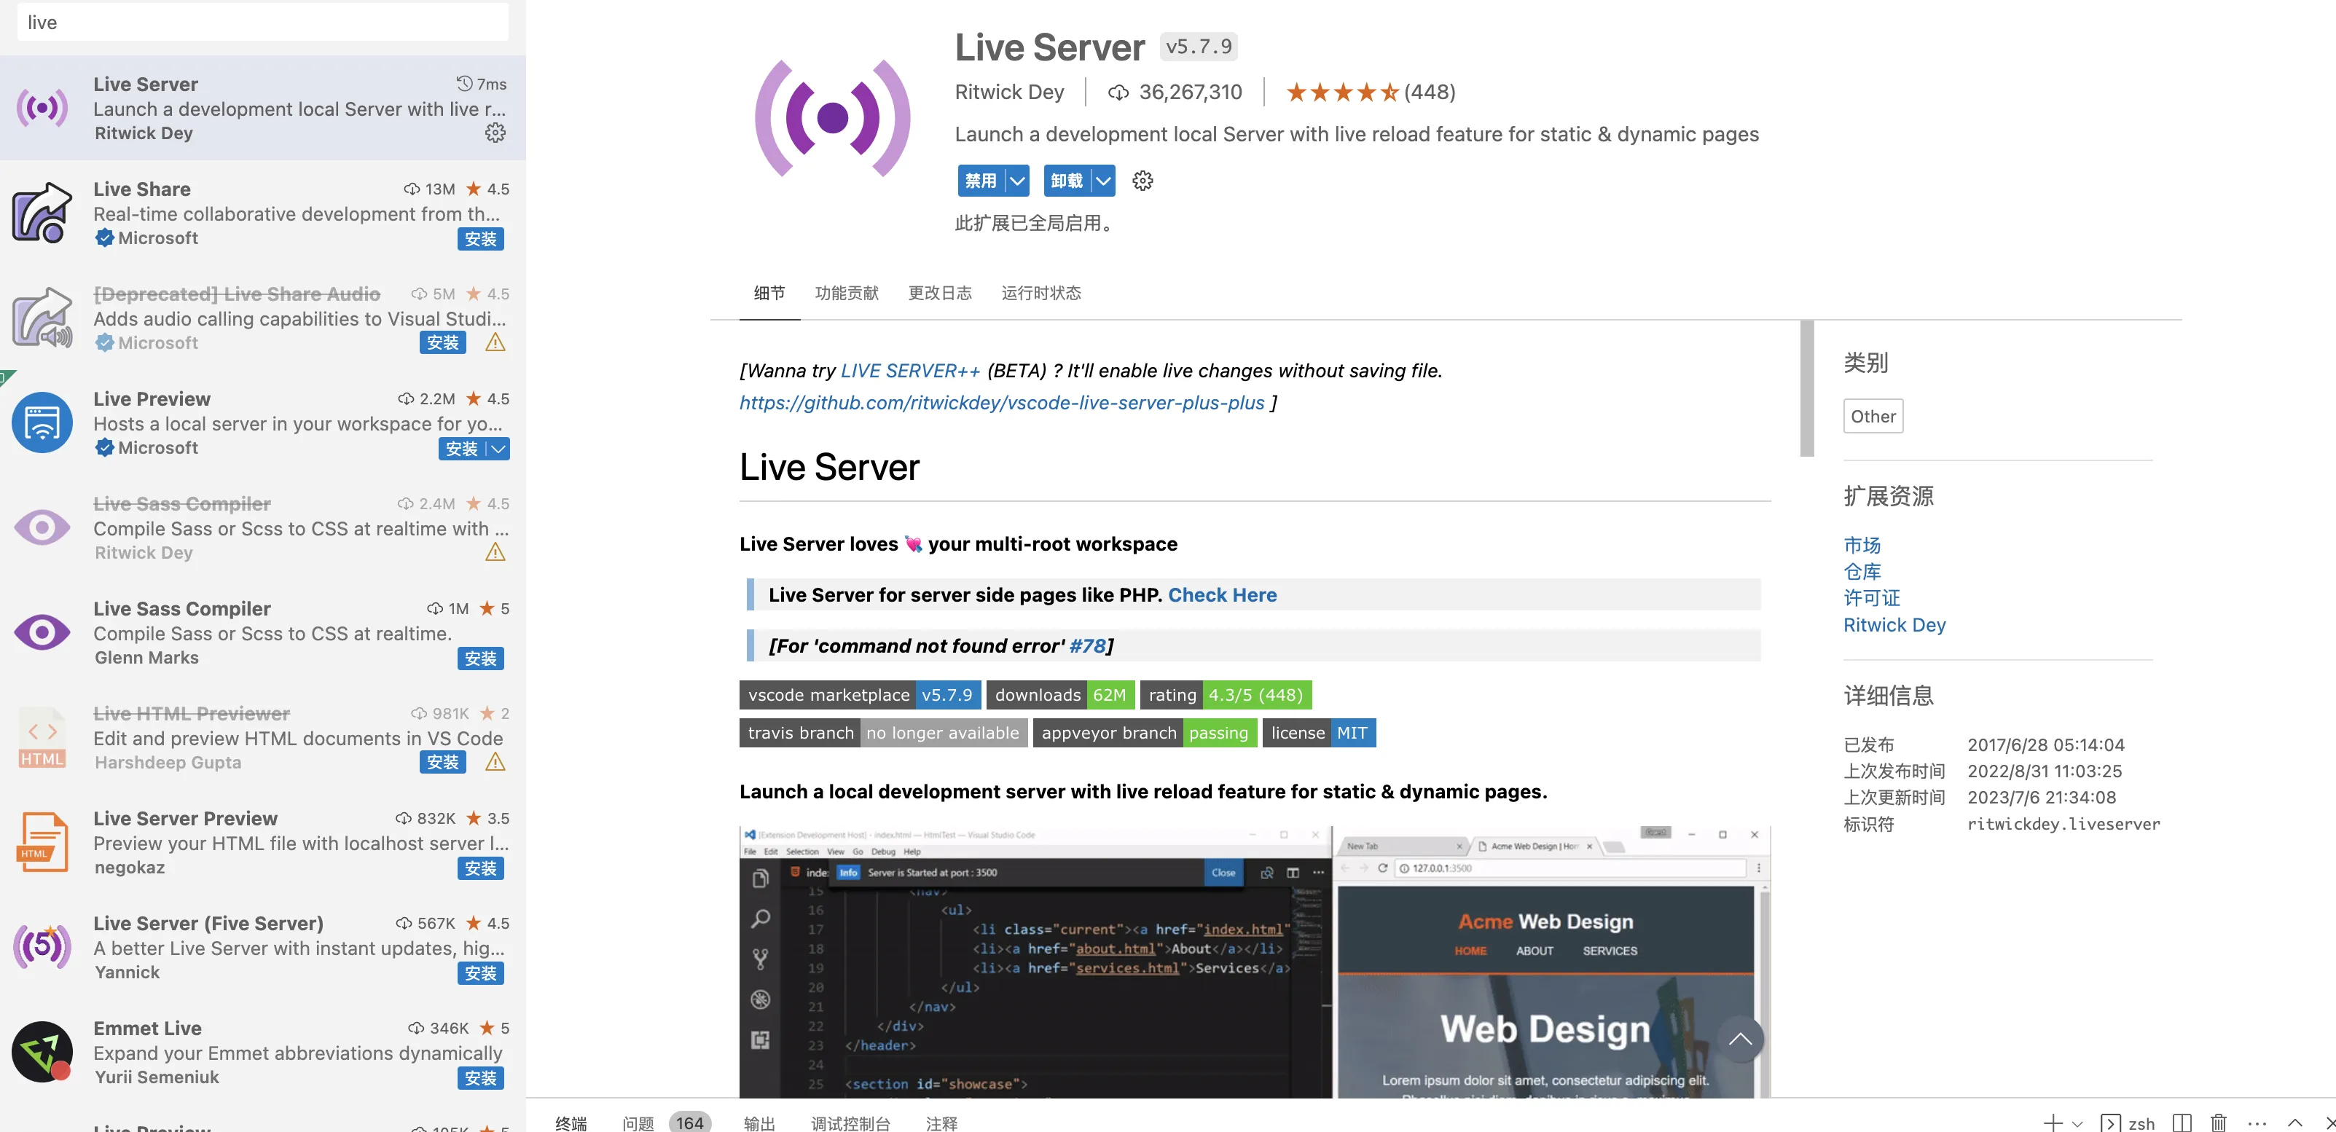Expand the 卸载 dropdown arrow

(x=1102, y=181)
